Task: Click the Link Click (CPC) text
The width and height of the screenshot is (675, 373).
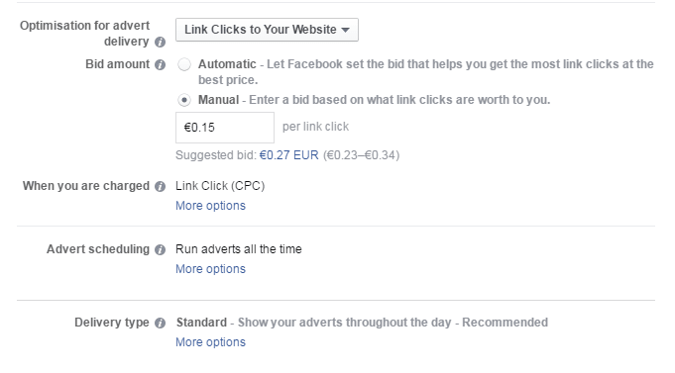Action: pos(220,186)
